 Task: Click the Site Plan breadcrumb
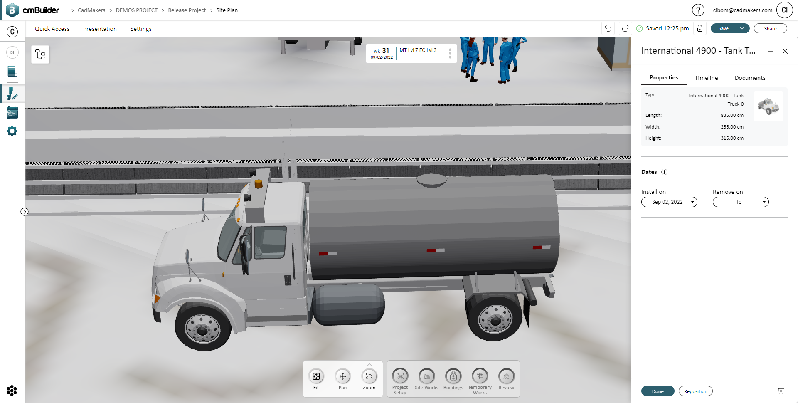point(227,10)
